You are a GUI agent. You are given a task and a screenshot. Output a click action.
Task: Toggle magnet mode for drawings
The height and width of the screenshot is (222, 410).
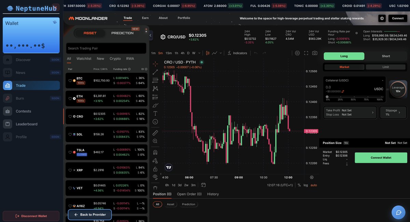coord(155,152)
